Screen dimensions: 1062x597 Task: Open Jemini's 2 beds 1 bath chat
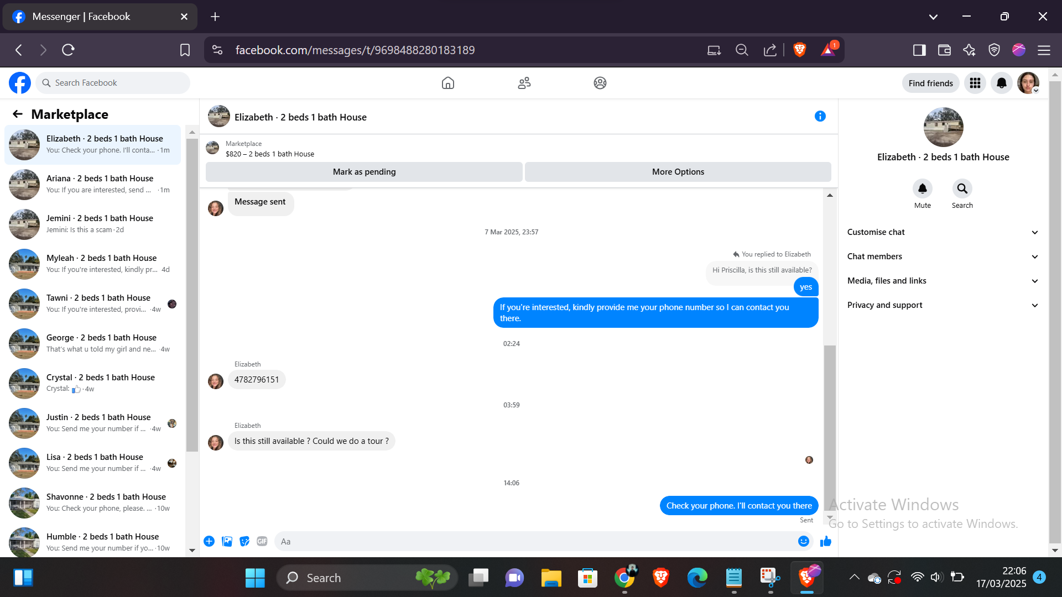point(92,224)
